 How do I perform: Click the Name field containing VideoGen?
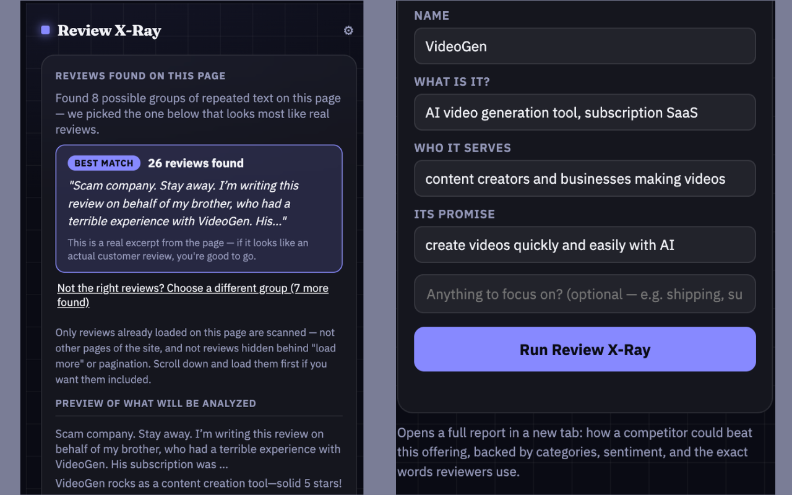(x=585, y=46)
